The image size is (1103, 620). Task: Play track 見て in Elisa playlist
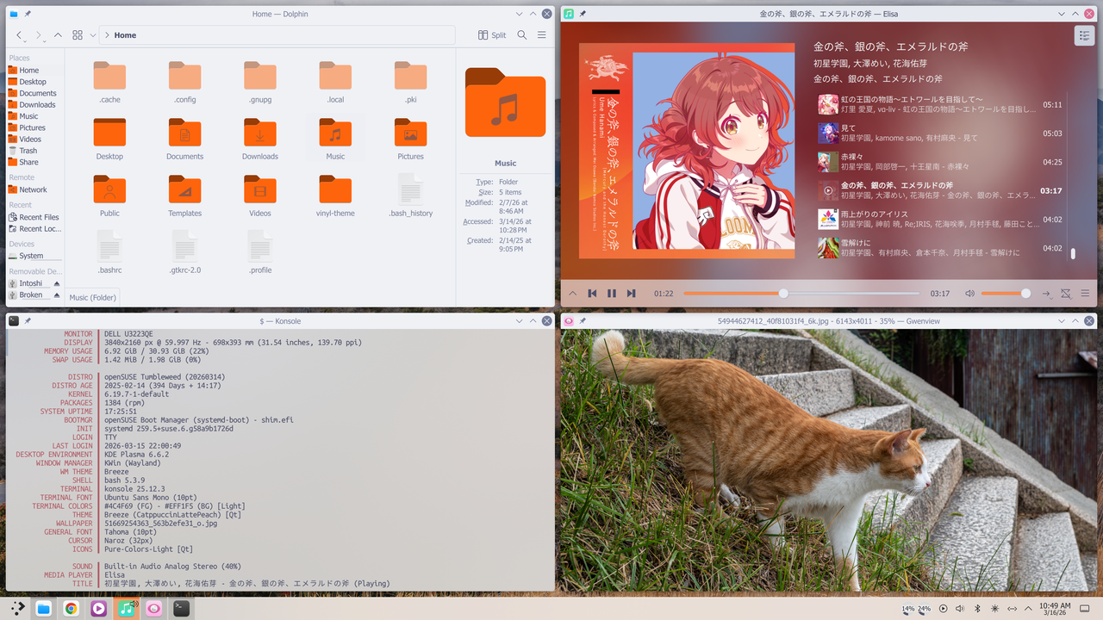coord(940,133)
